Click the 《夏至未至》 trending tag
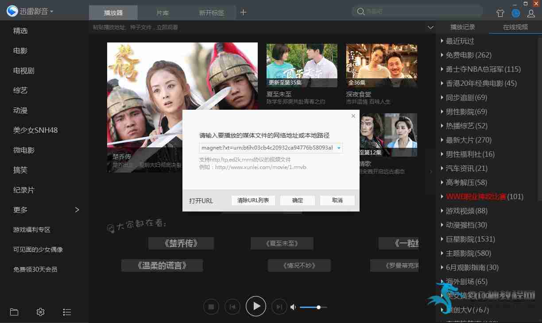 [x=282, y=243]
